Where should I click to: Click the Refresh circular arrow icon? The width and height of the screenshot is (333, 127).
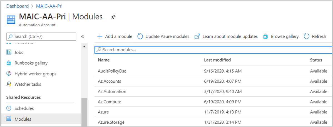307,36
